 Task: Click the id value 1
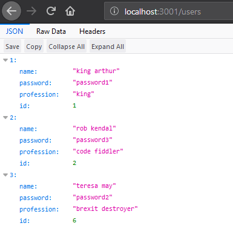point(74,105)
